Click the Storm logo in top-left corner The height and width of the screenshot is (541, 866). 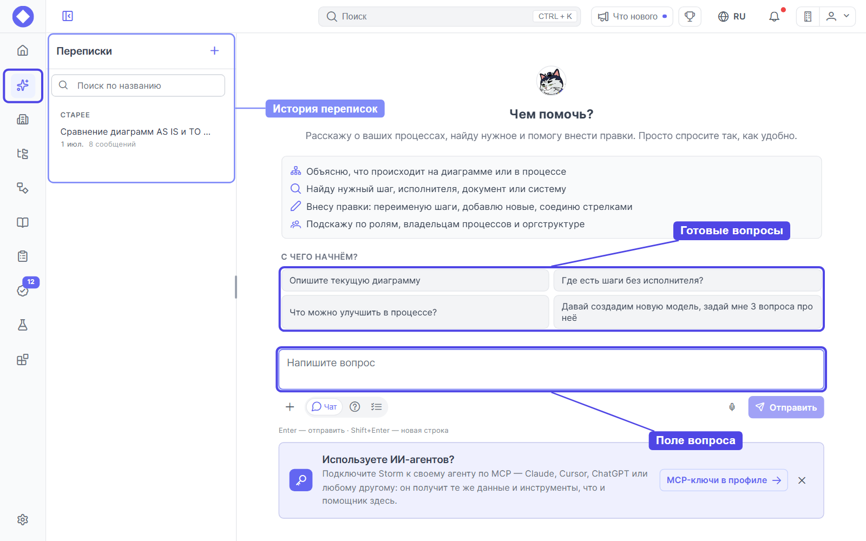23,16
